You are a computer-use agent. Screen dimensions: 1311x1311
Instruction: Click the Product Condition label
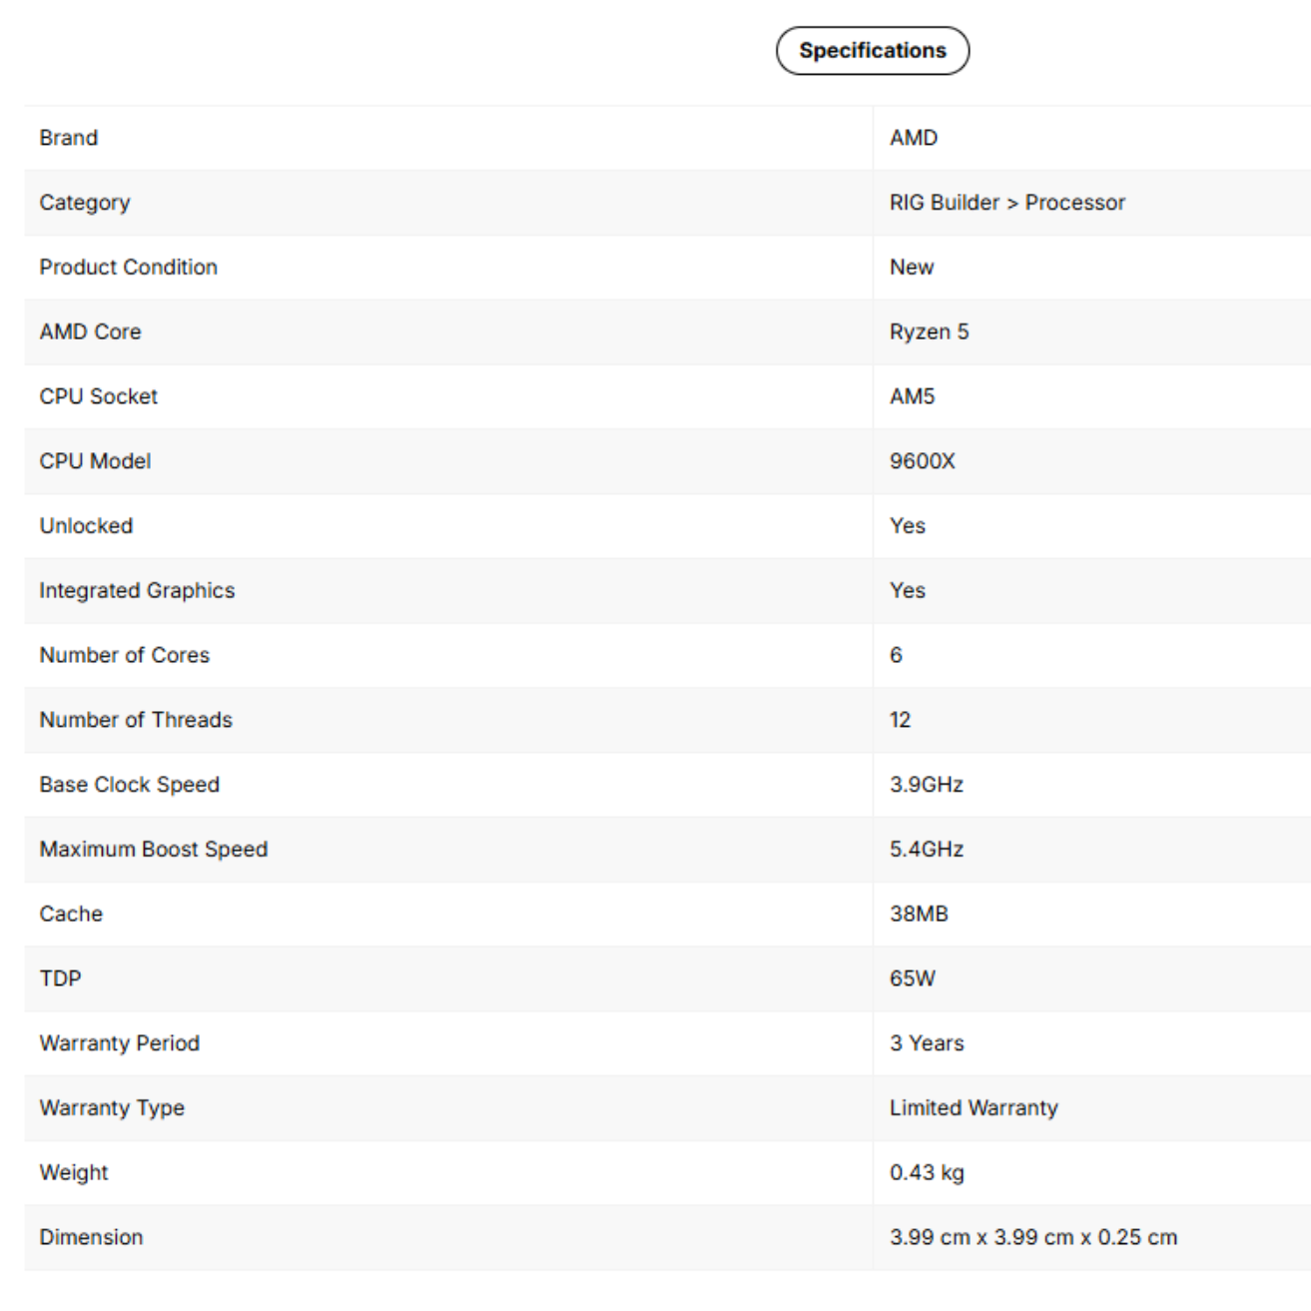click(129, 268)
